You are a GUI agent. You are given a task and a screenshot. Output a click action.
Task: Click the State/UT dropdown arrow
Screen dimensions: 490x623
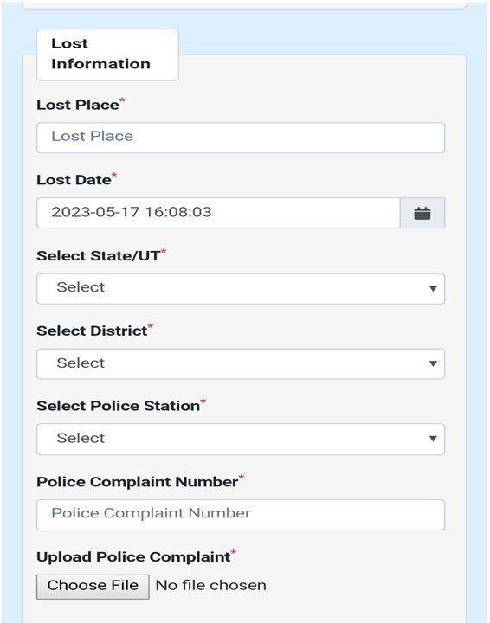coord(433,288)
